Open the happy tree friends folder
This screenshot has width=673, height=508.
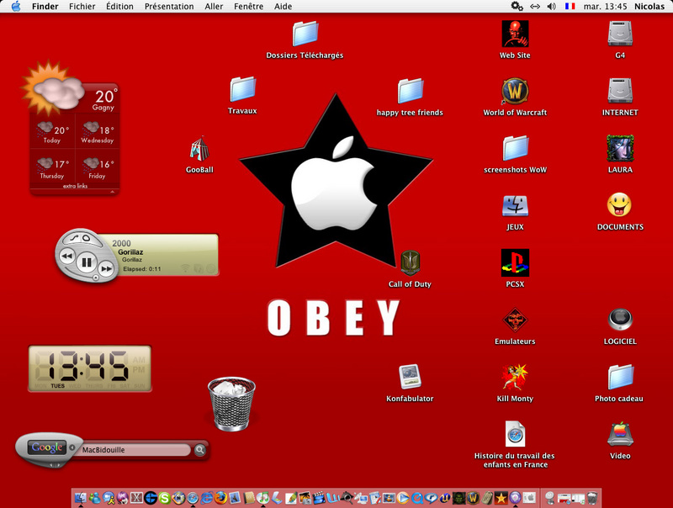click(x=411, y=91)
